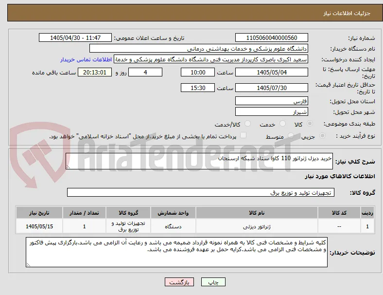Click the response deadline date 1405/05/04

tap(271, 73)
